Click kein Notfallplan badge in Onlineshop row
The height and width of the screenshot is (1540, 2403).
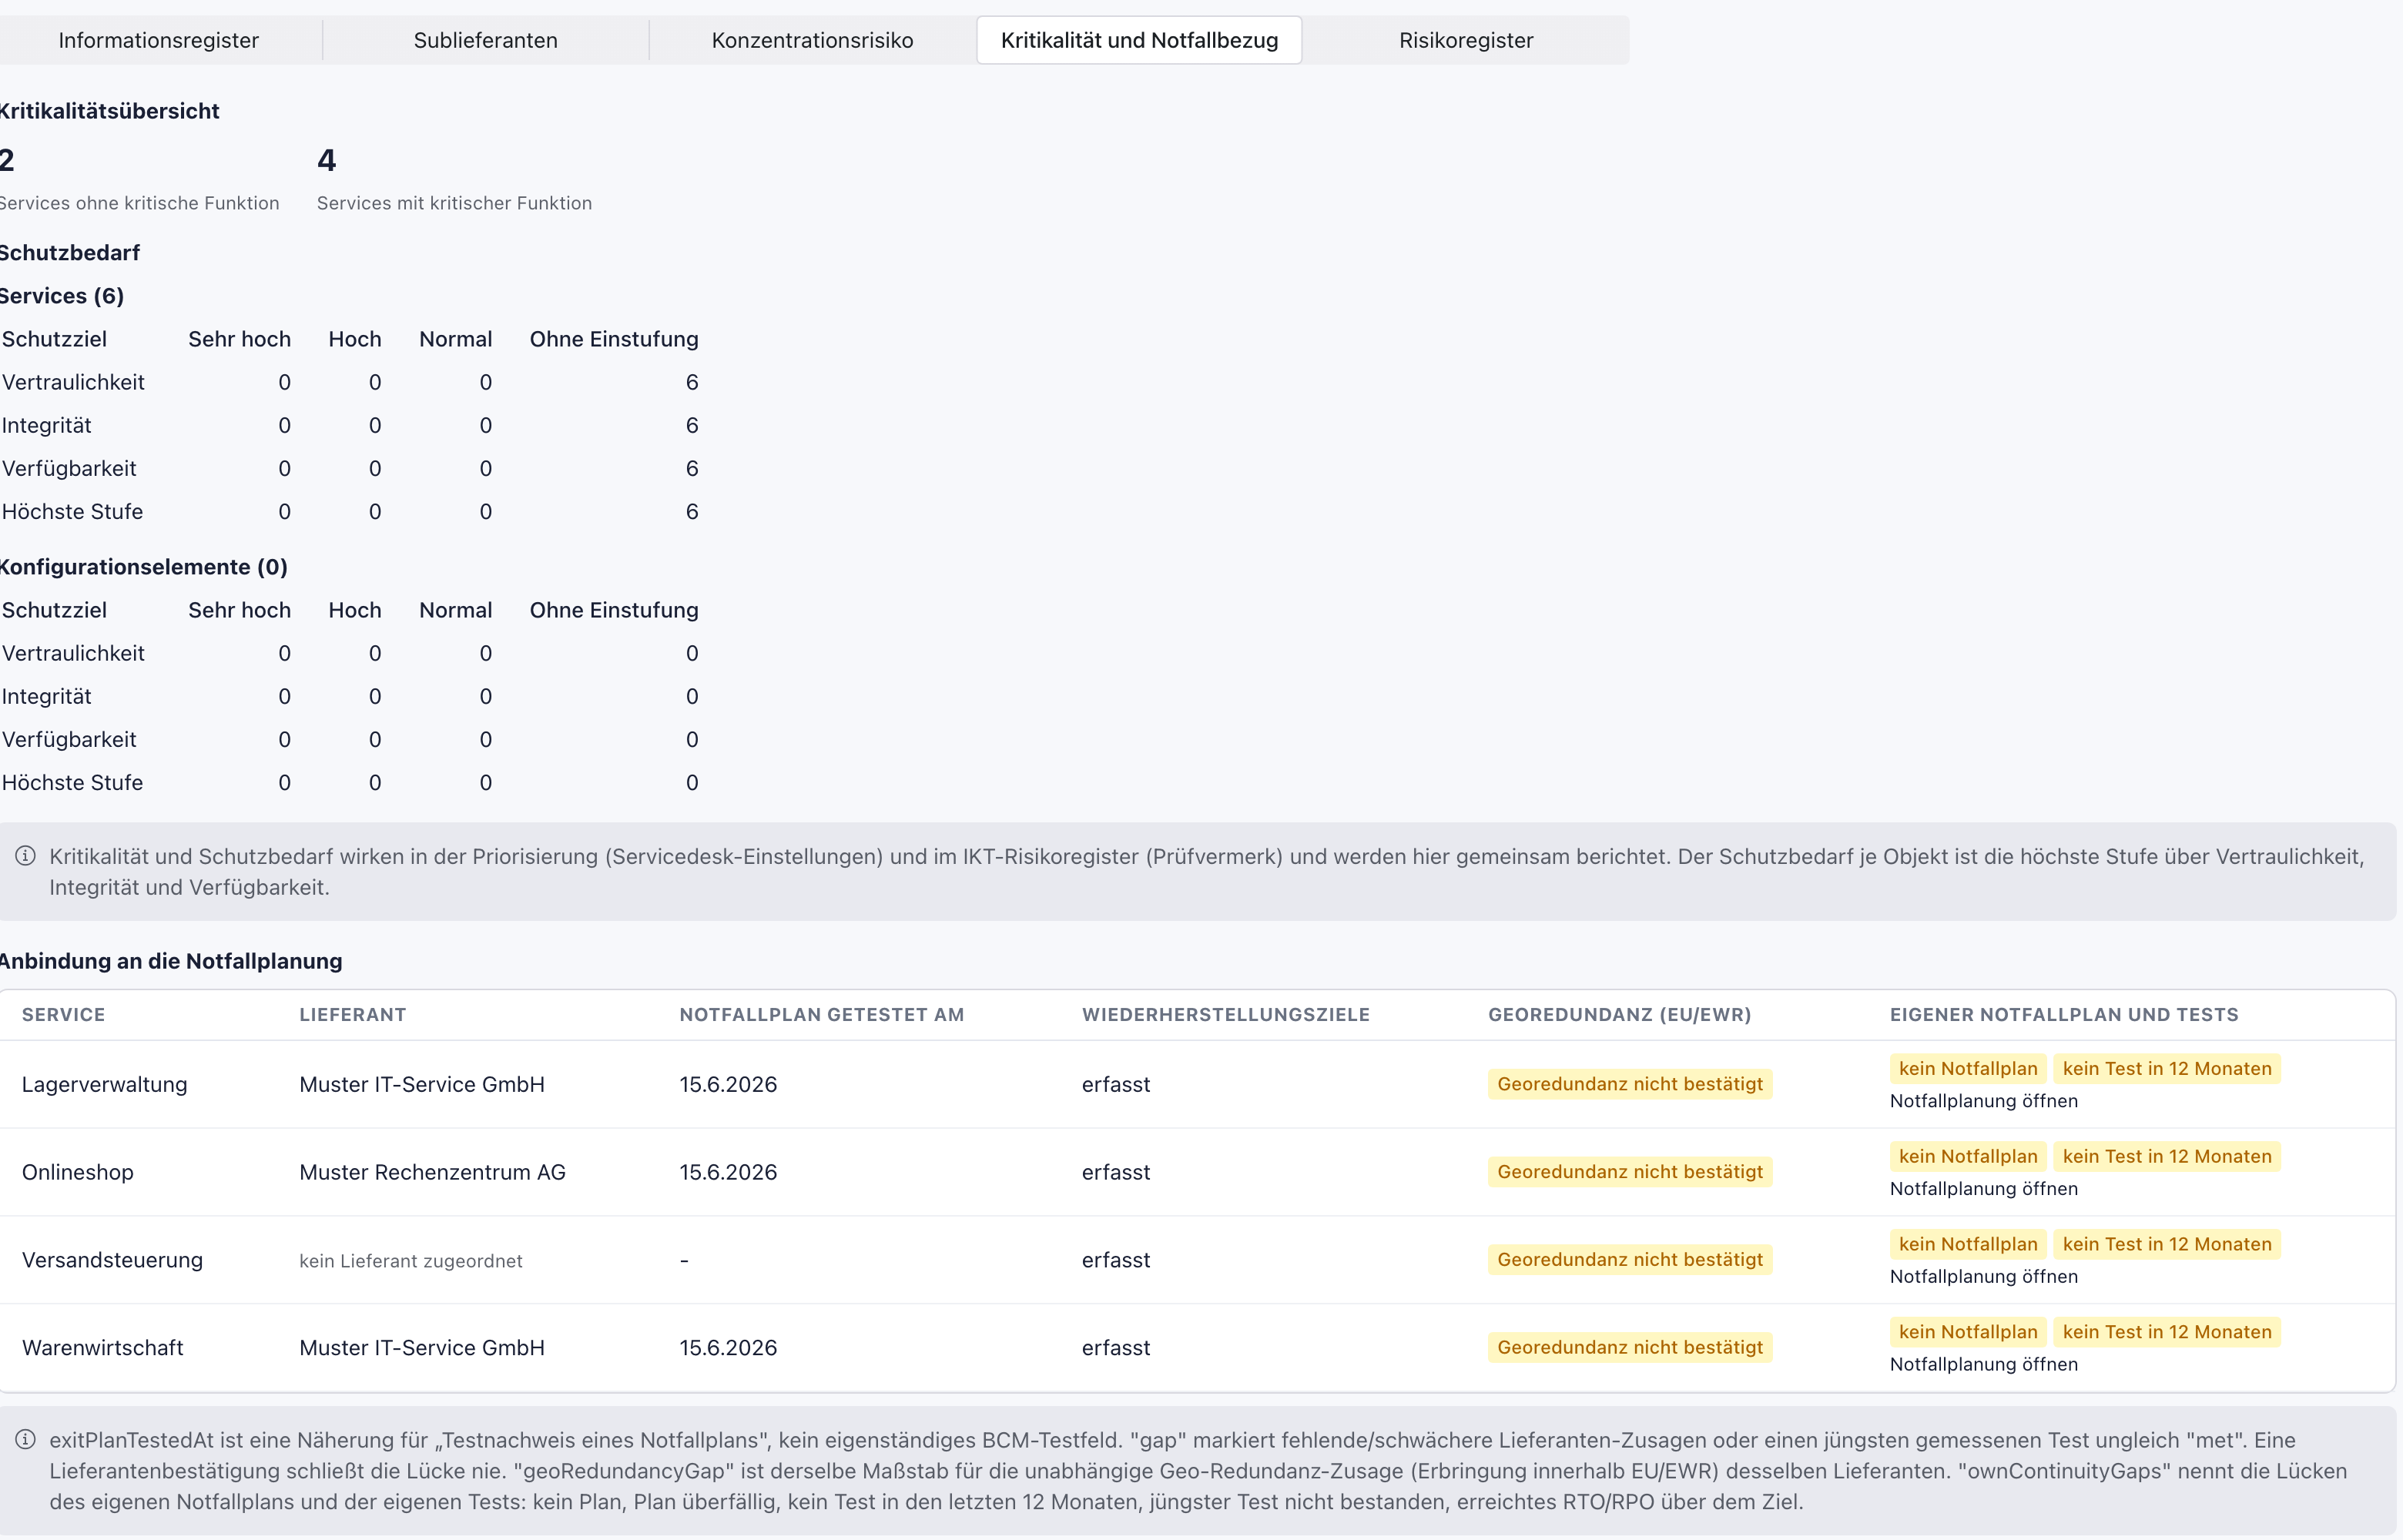[x=1968, y=1156]
